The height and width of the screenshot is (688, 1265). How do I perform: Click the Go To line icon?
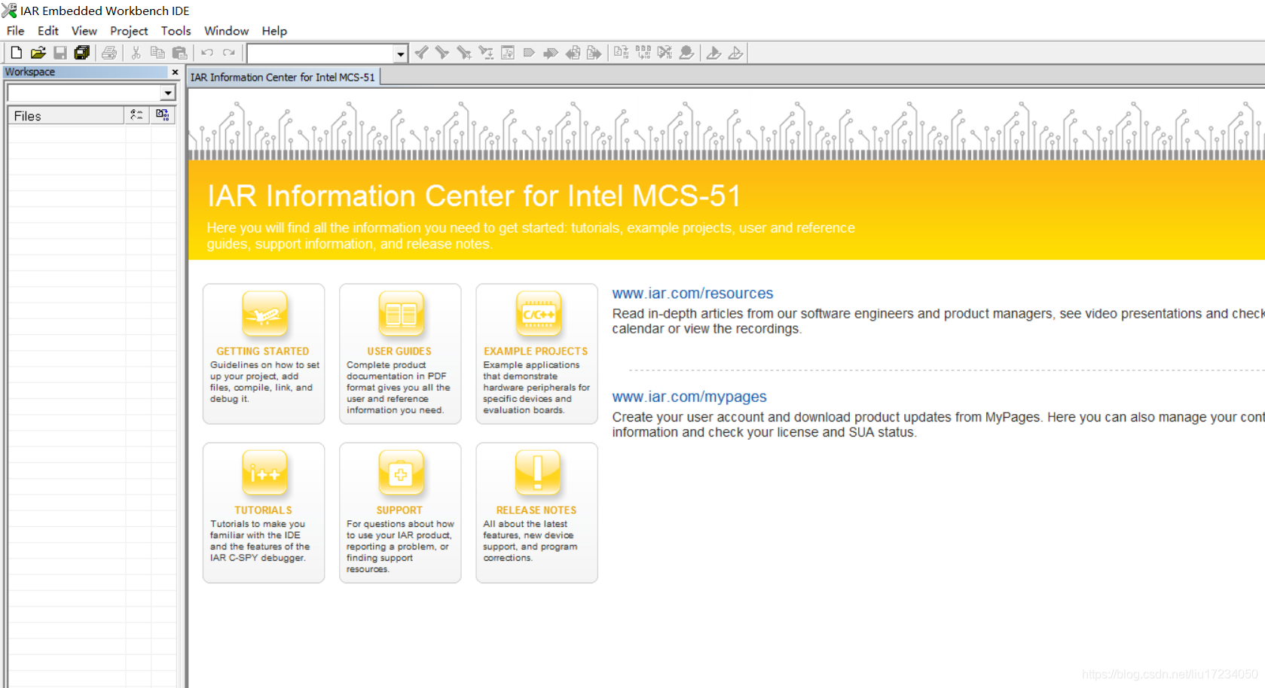(x=508, y=53)
